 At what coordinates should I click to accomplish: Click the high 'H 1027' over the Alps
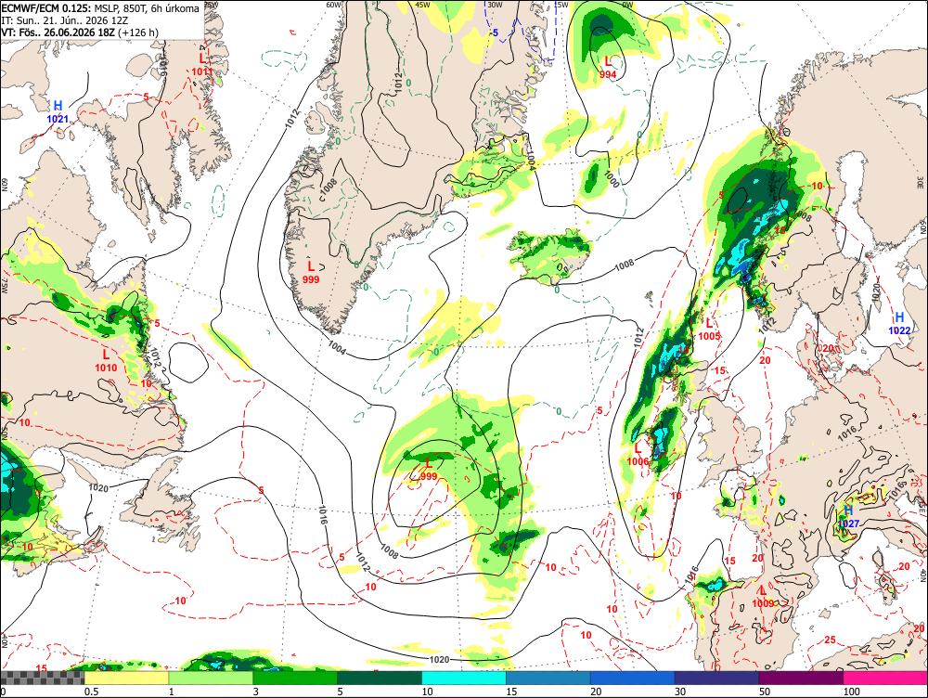(x=849, y=517)
